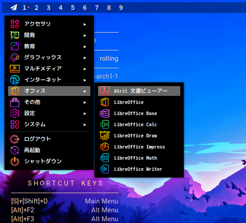Expand the アクセサリ submenu arrow
Viewport: 246px width, 223px height.
(x=85, y=25)
